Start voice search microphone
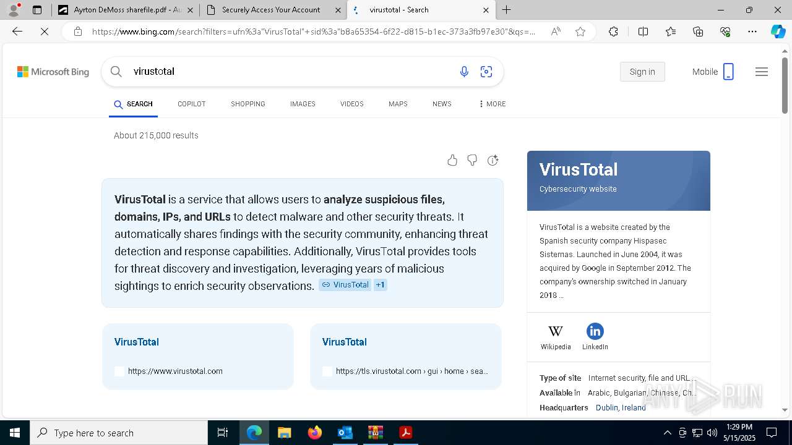 (x=464, y=72)
